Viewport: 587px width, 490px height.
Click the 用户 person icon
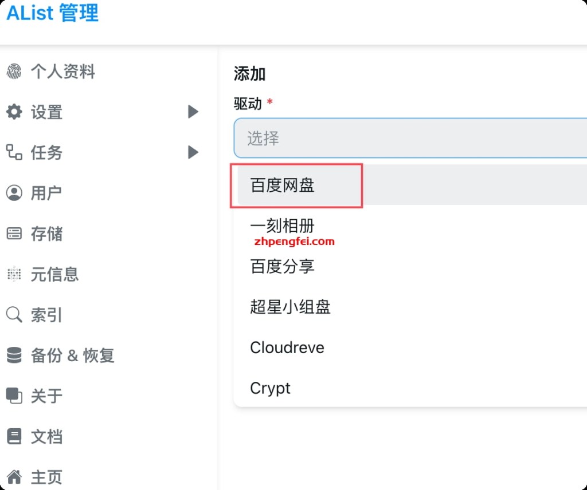coord(14,193)
